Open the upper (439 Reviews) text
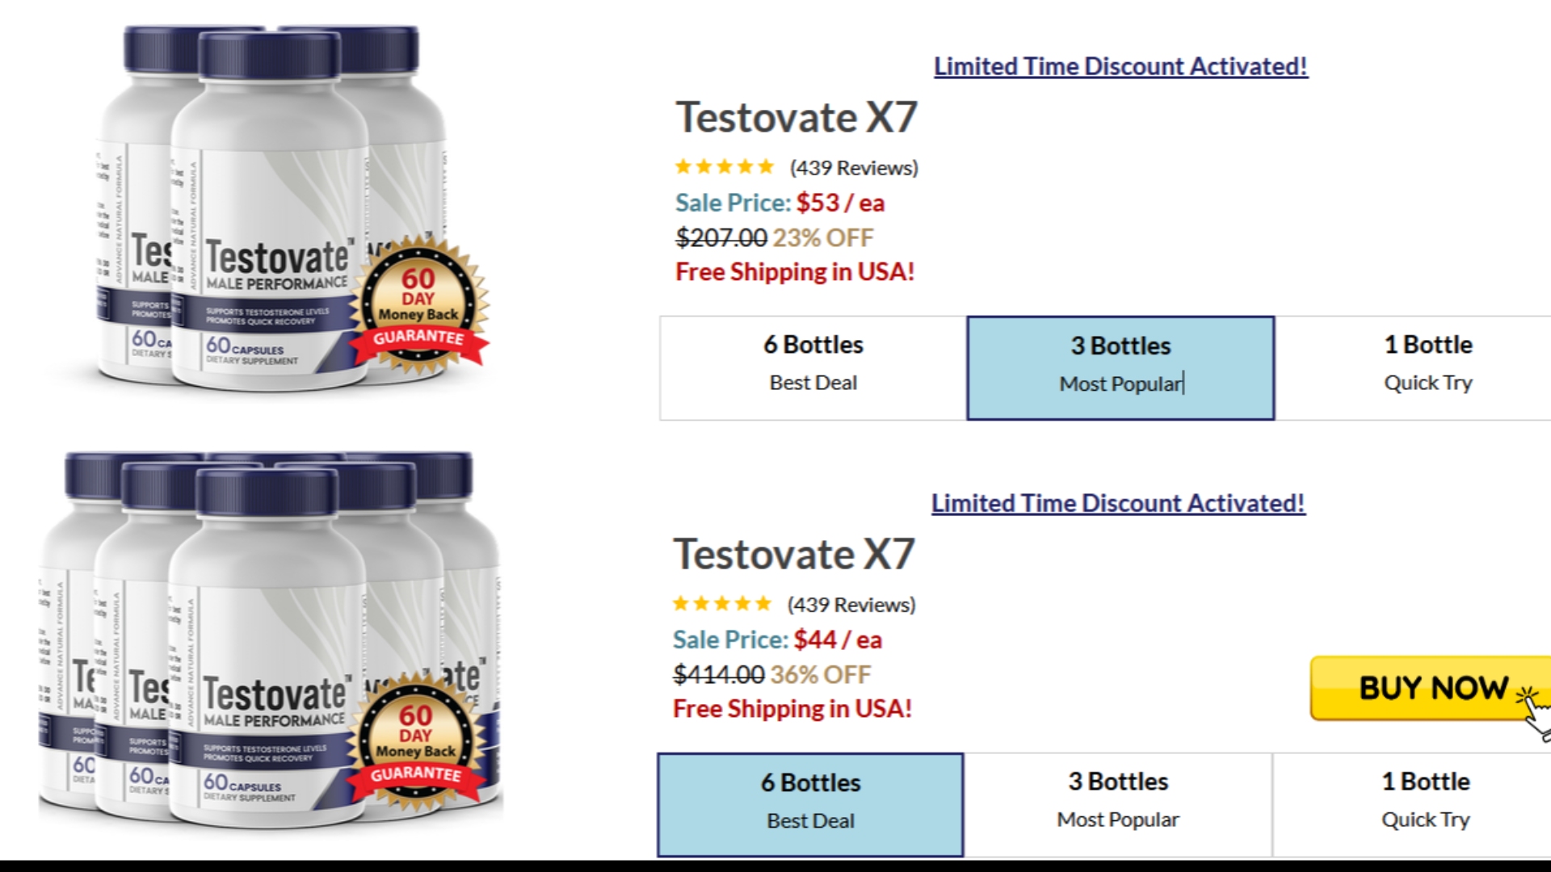 click(854, 168)
